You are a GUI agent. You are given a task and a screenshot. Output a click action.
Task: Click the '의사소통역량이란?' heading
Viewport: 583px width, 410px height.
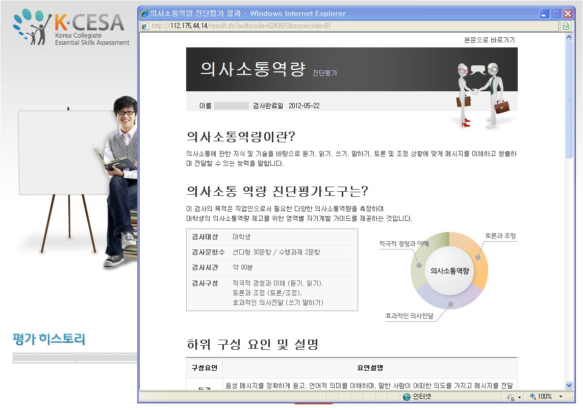click(241, 137)
